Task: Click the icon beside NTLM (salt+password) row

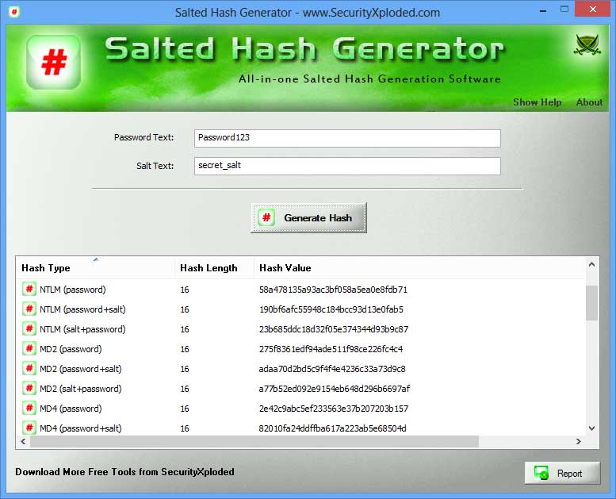Action: click(29, 329)
